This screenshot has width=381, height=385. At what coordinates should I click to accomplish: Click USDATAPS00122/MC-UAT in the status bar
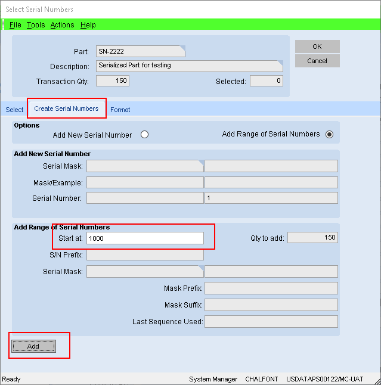tap(325, 379)
